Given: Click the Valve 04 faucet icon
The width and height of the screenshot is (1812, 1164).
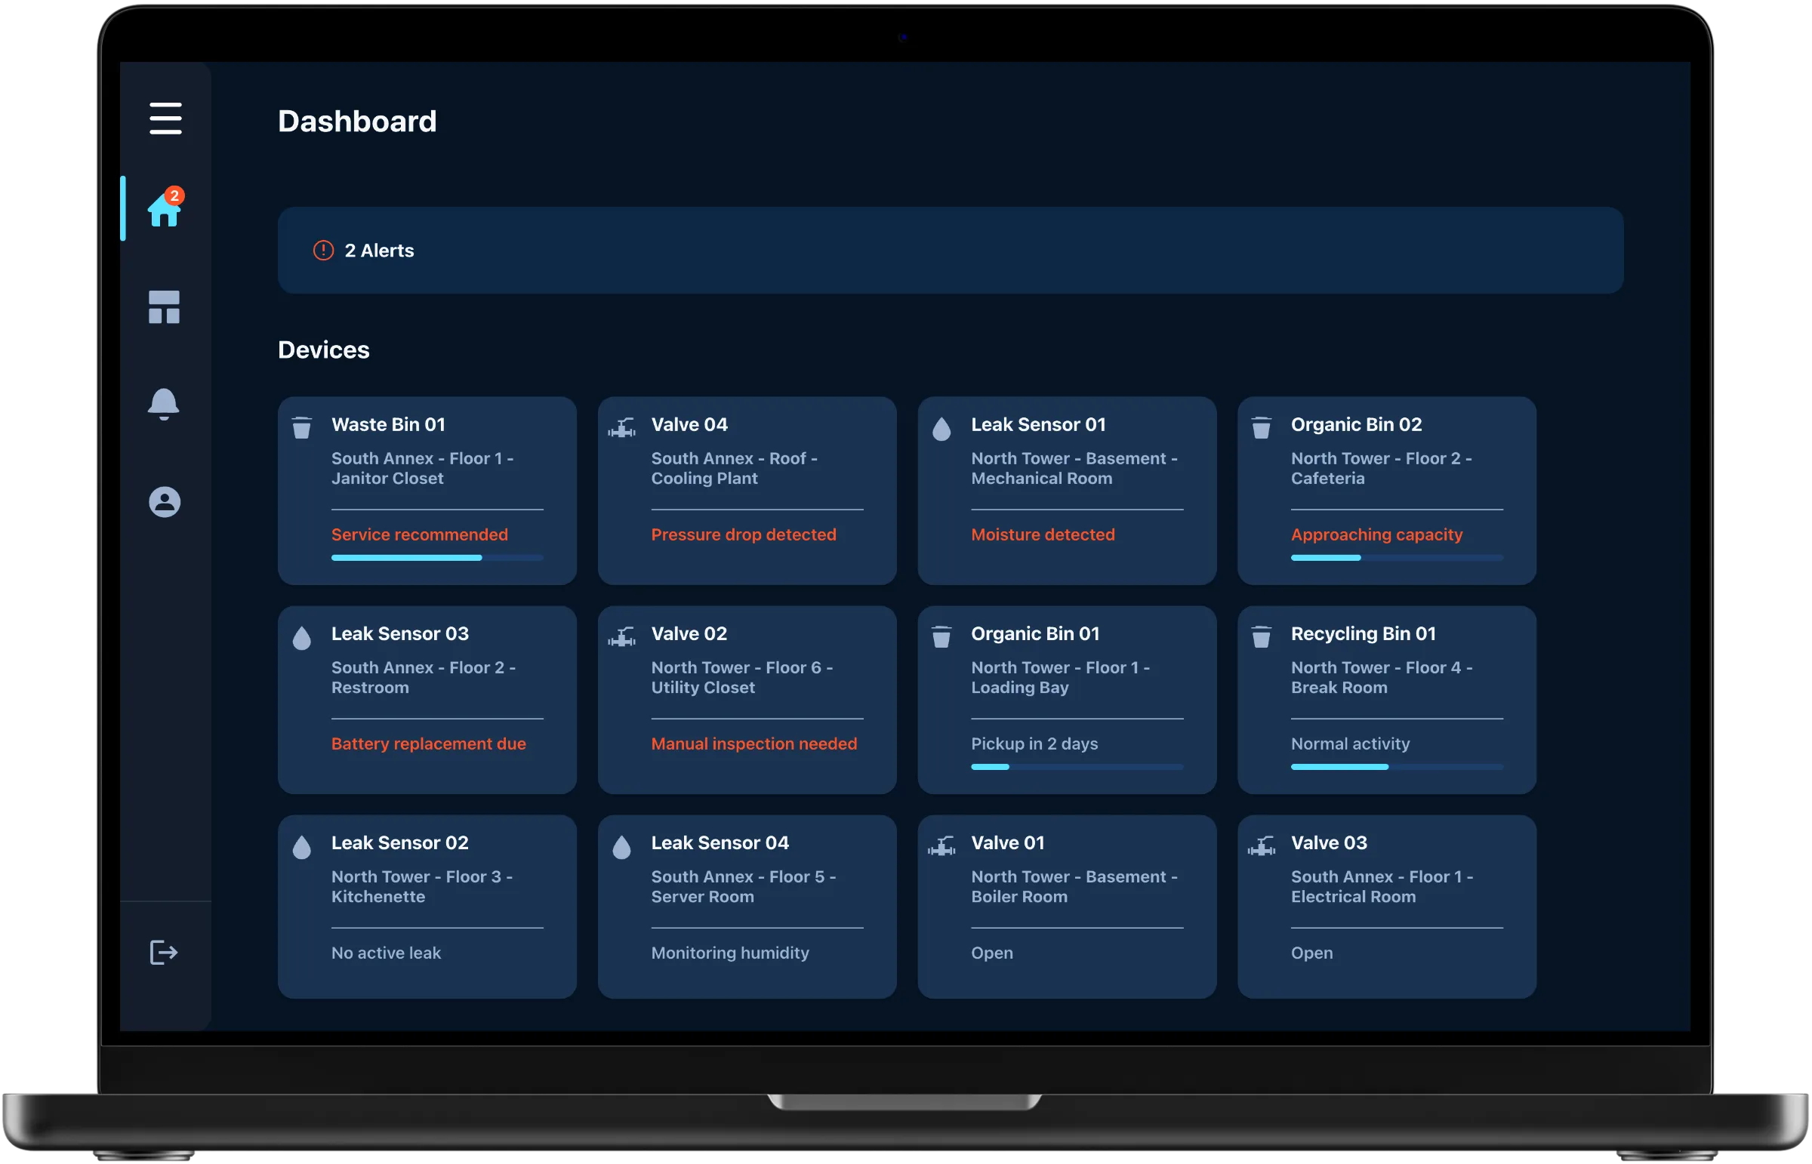Looking at the screenshot, I should click(x=622, y=428).
